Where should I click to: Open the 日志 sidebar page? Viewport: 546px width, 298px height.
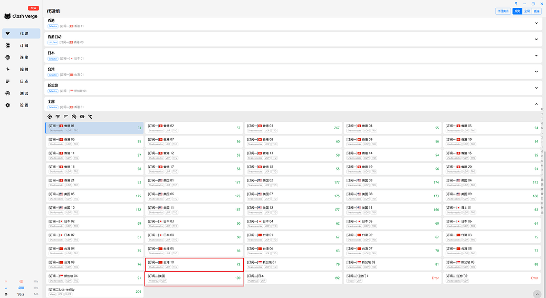(x=21, y=81)
